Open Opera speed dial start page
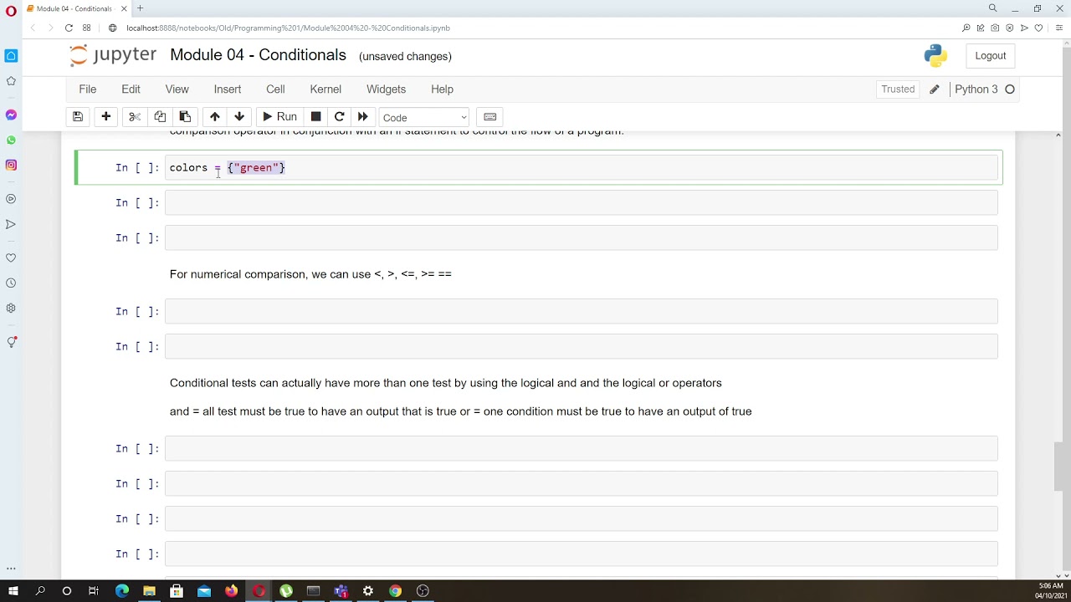 click(x=86, y=28)
